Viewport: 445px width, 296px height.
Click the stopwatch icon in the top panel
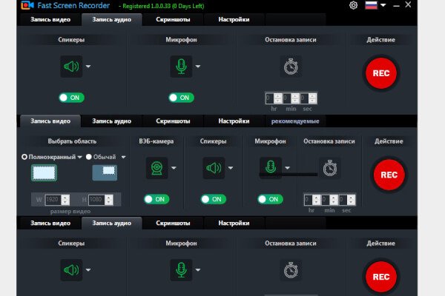[x=291, y=67]
